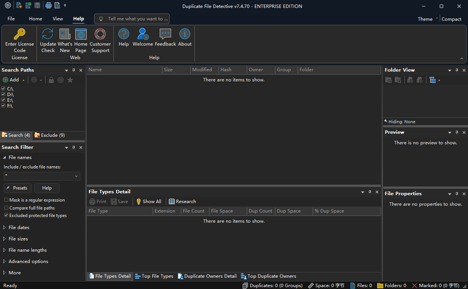Open the Add path dropdown arrow

coord(23,80)
